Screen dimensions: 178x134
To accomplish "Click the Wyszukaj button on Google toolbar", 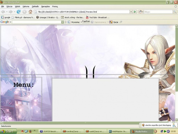I will tap(74, 22).
